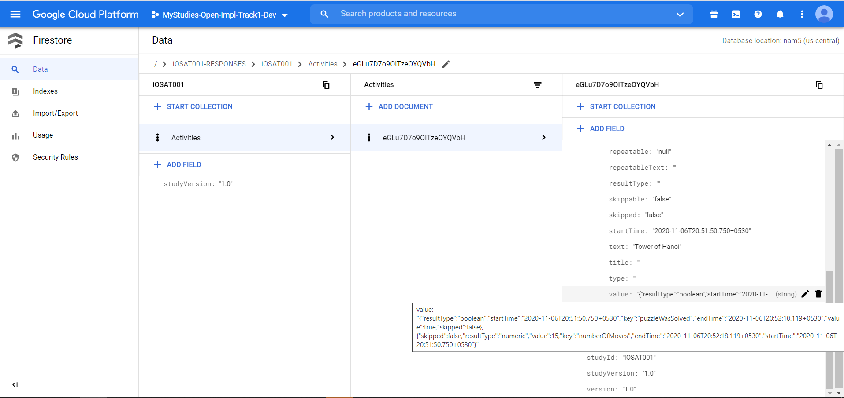
Task: Select the eGLu7D7o9OITzeOYQVbH document row
Action: pos(456,138)
